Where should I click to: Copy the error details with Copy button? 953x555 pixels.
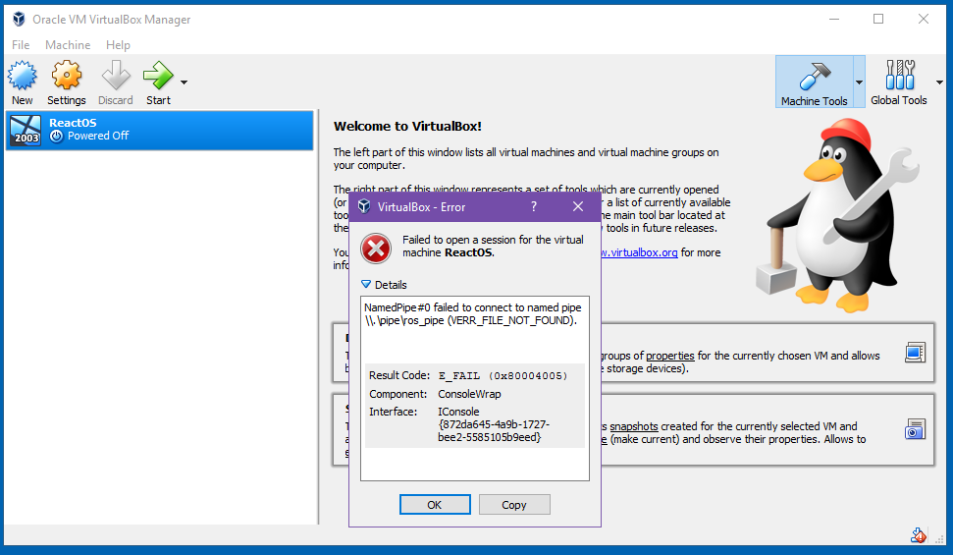[x=514, y=505]
